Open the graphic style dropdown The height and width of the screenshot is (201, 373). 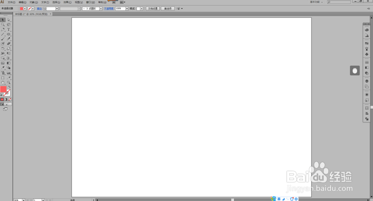pyautogui.click(x=141, y=9)
